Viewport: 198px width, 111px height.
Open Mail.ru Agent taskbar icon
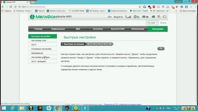pyautogui.click(x=76, y=108)
